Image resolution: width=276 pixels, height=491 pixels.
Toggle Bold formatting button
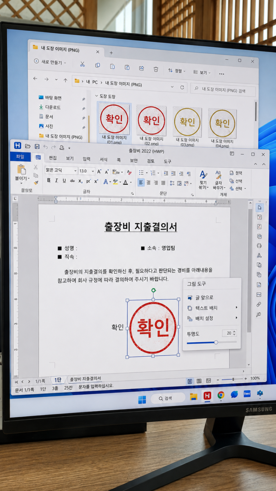(49, 180)
